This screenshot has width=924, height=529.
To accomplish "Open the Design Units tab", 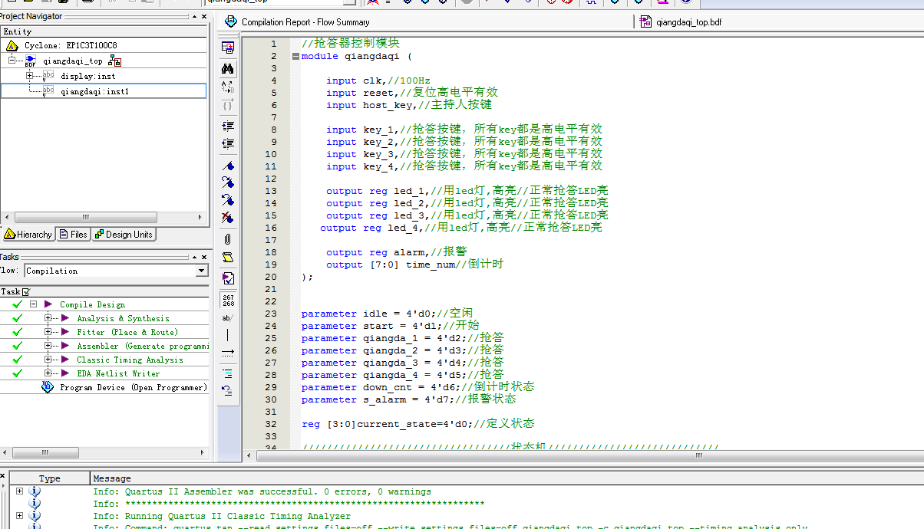I will (124, 235).
